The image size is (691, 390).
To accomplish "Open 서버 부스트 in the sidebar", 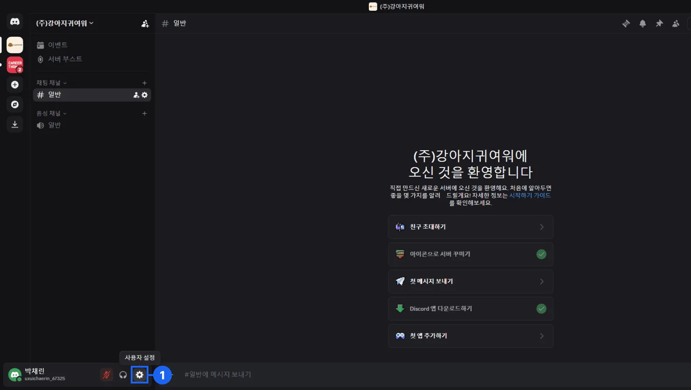I will coord(65,59).
